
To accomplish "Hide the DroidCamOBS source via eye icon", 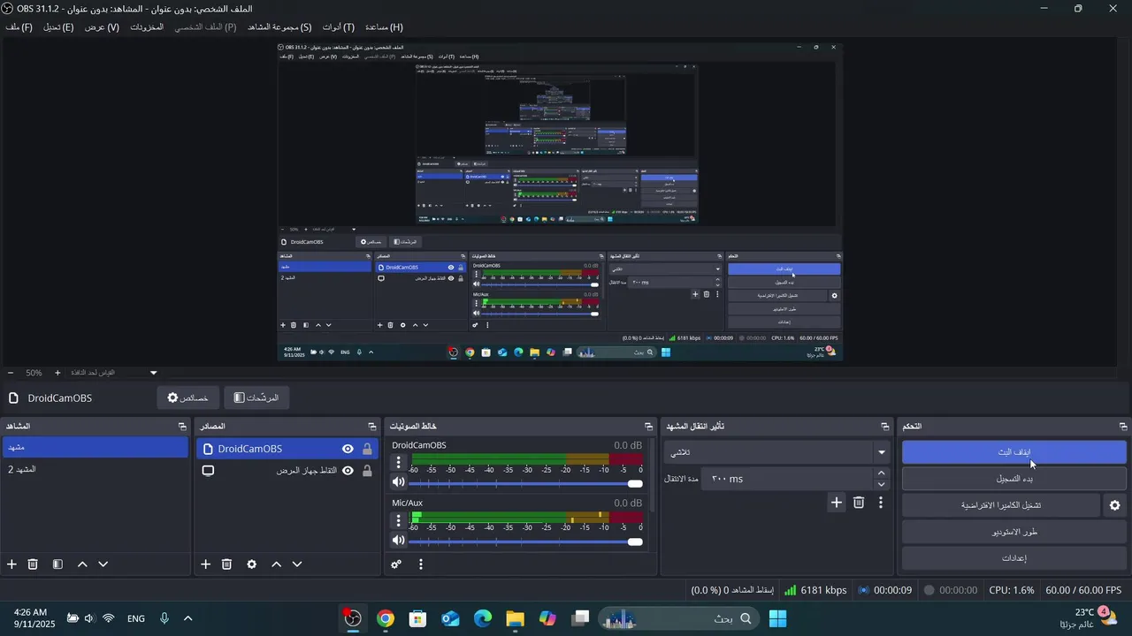I will tap(348, 449).
